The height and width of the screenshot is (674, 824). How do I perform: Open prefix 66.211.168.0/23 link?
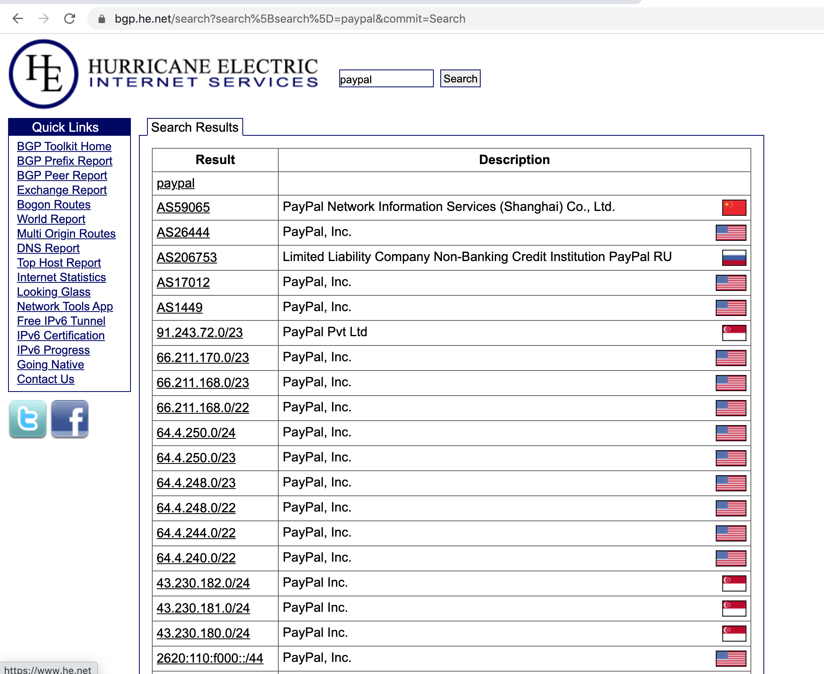point(203,383)
